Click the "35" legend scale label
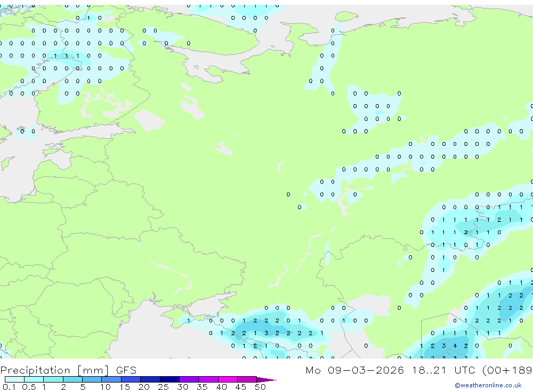 coord(202,387)
